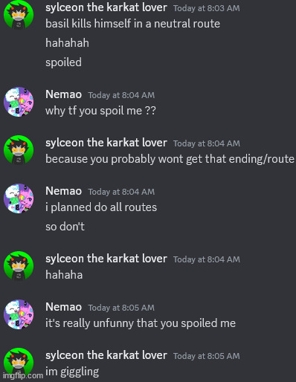The height and width of the screenshot is (382, 296).
Task: Select the "spoiled" message
Action: pyautogui.click(x=63, y=62)
